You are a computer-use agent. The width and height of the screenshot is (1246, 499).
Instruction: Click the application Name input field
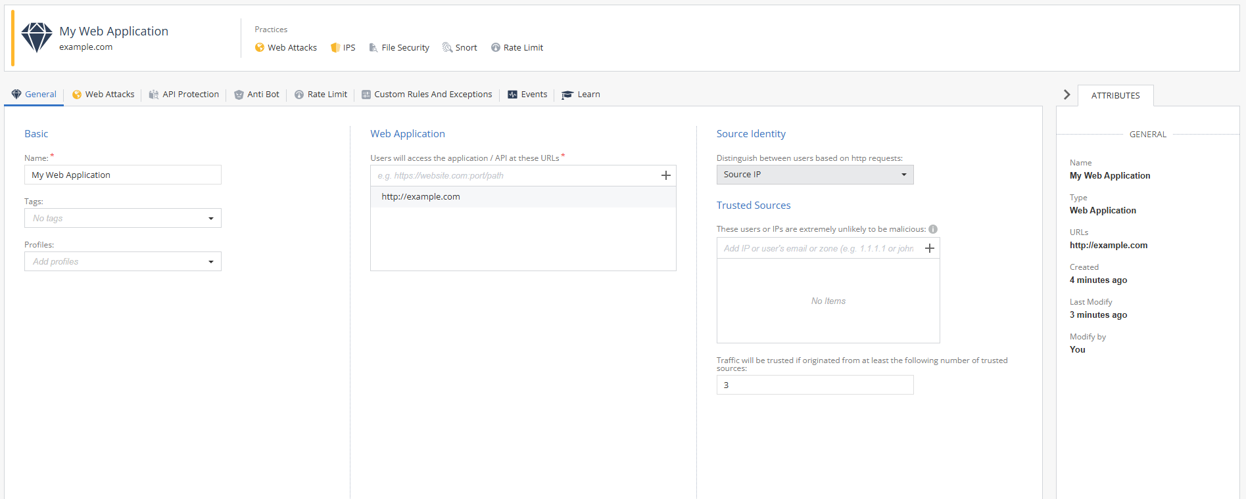click(123, 175)
